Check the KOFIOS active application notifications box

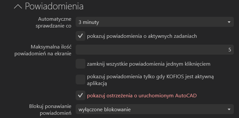tap(81, 80)
